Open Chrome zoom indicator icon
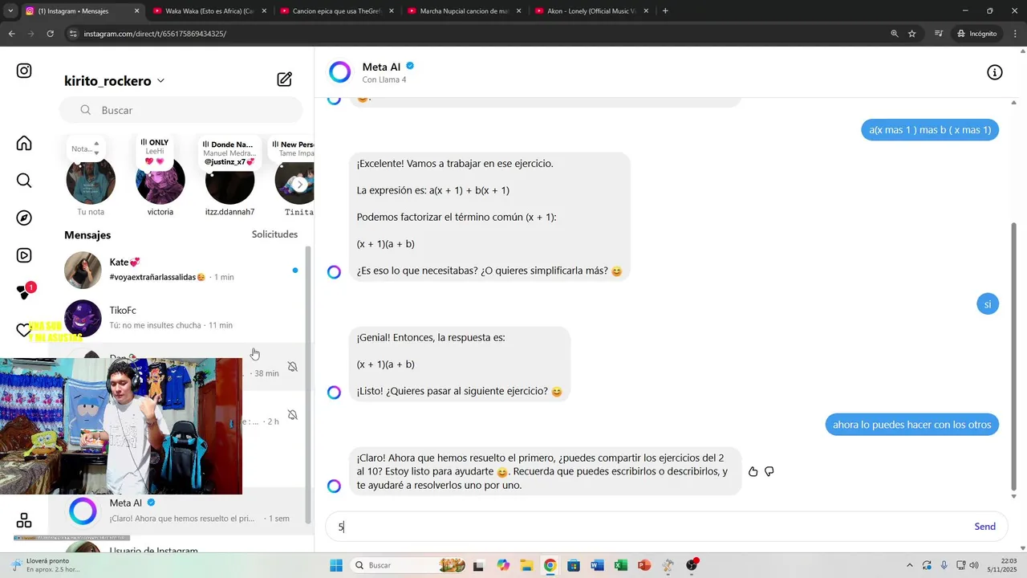The width and height of the screenshot is (1027, 578). pos(895,34)
